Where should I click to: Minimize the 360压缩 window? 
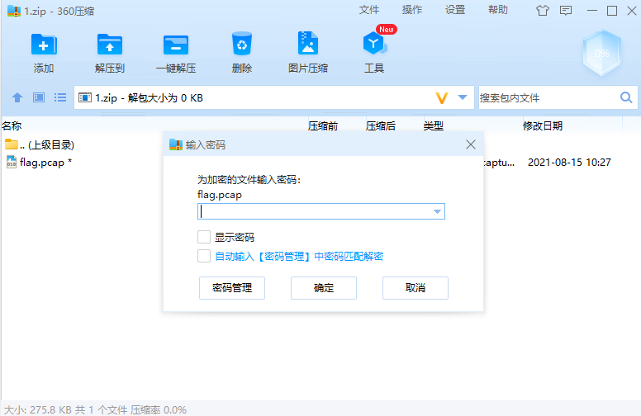[x=592, y=11]
